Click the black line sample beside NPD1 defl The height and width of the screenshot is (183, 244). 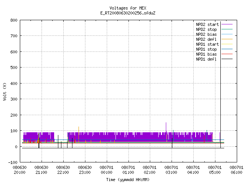tap(227, 59)
